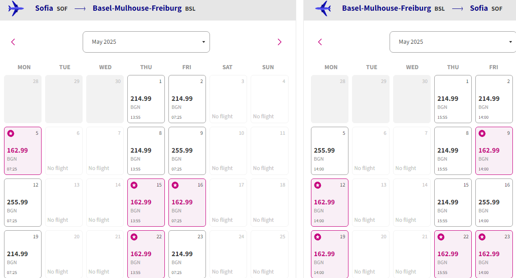
Task: Click star badge on return May 12
Action: click(318, 185)
